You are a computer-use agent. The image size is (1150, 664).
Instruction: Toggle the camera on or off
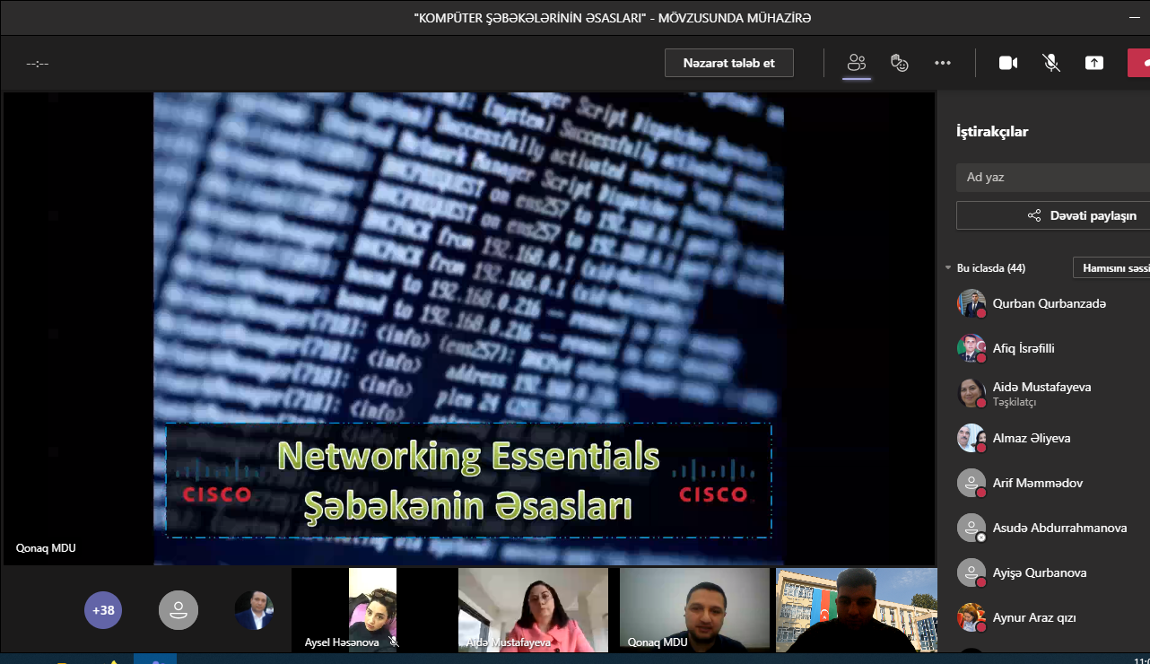pyautogui.click(x=1008, y=63)
